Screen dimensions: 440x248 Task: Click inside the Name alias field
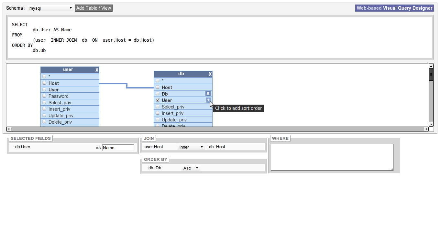(118, 148)
